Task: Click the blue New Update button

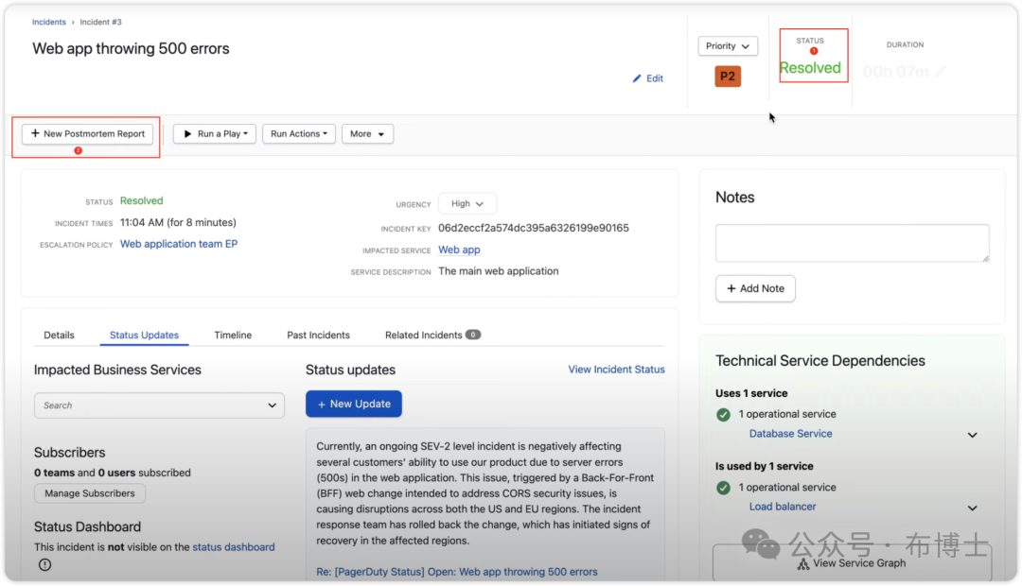Action: (353, 404)
